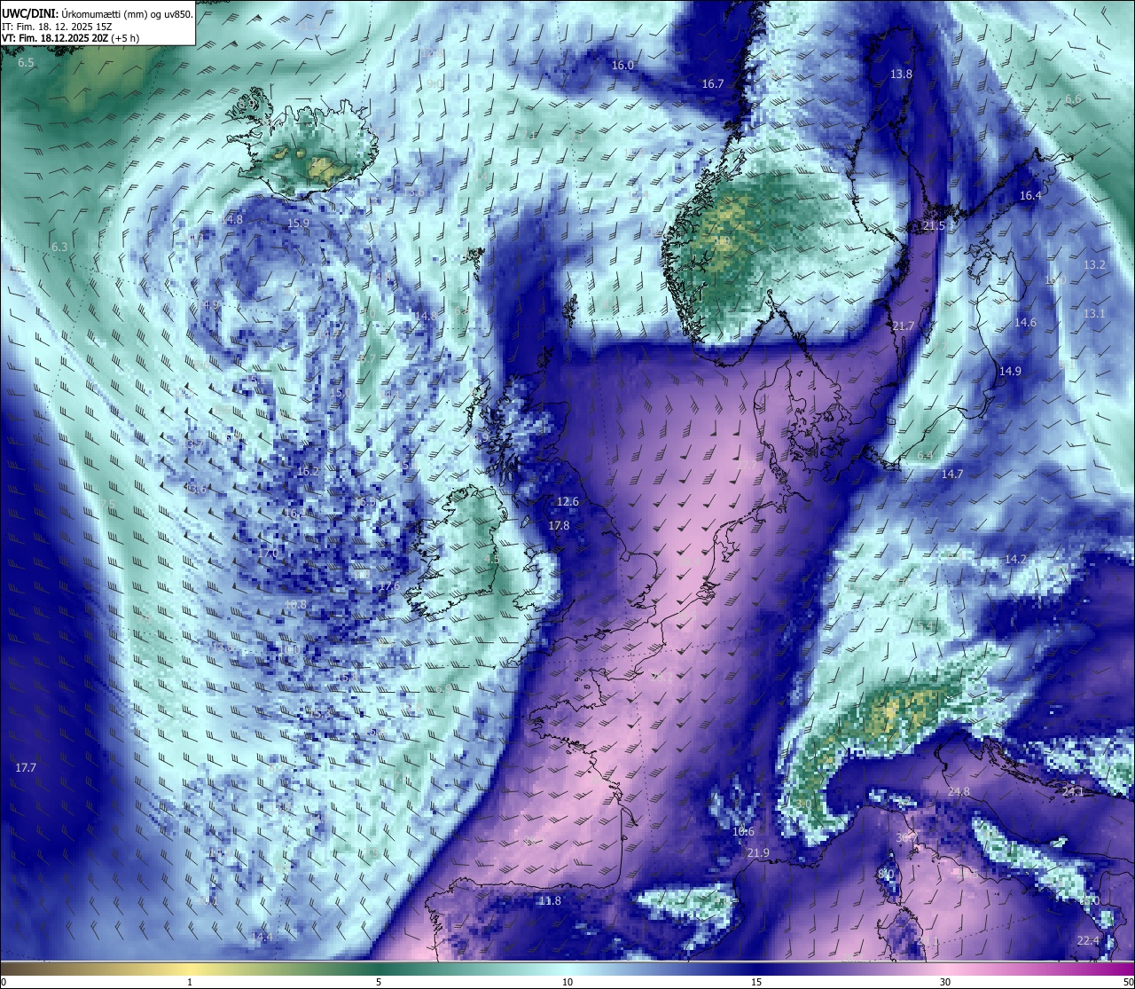This screenshot has width=1135, height=989.
Task: Click the 24.8 value label
Action: pyautogui.click(x=959, y=791)
